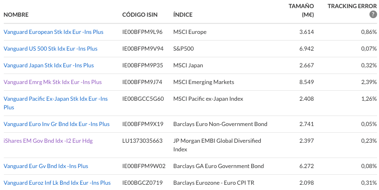379x190 pixels.
Task: Click the 2,39% tracking error value
Action: pos(369,82)
